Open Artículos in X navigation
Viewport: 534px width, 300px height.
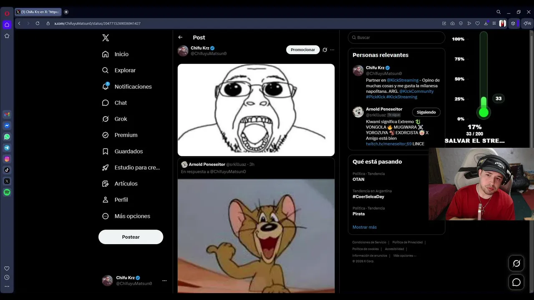click(x=120, y=184)
